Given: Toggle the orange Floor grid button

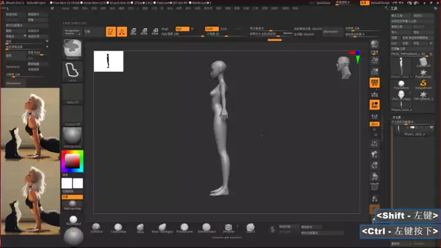Looking at the screenshot, I should pyautogui.click(x=374, y=83).
